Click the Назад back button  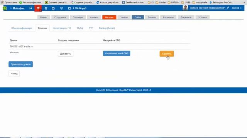(14, 74)
